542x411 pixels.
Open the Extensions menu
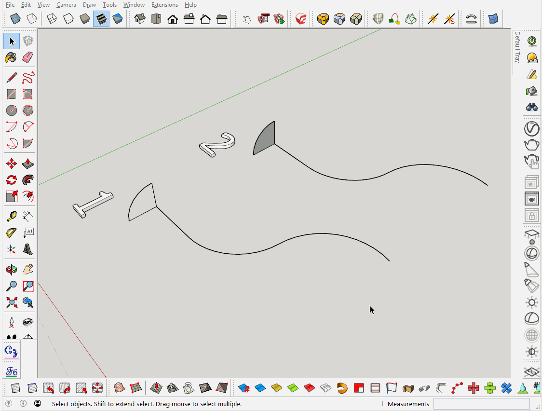point(164,5)
